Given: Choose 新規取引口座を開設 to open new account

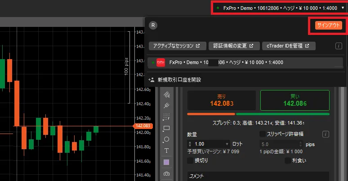Looking at the screenshot, I should [179, 80].
